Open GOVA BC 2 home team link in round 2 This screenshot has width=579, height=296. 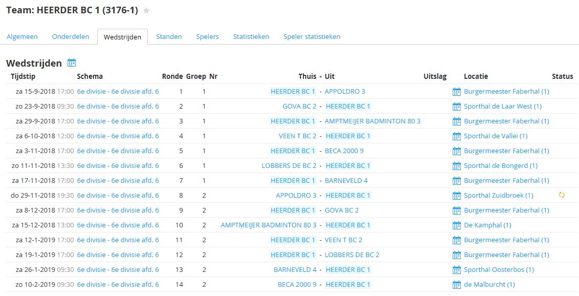[299, 107]
